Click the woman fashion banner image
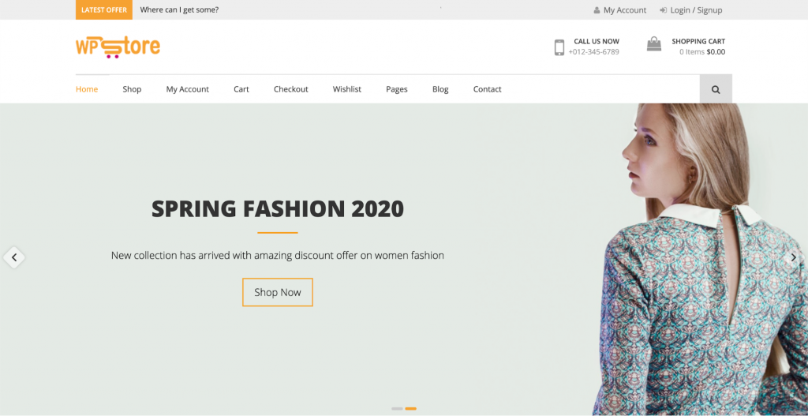 (700, 259)
